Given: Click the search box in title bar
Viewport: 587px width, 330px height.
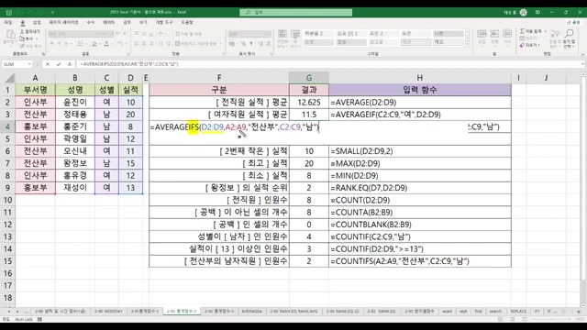Looking at the screenshot, I should (x=295, y=12).
